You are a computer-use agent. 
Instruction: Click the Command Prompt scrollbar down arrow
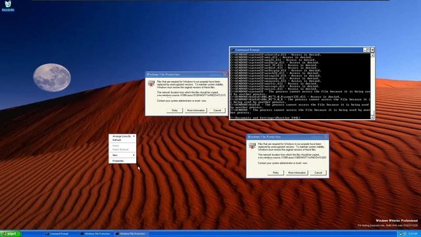click(x=372, y=117)
